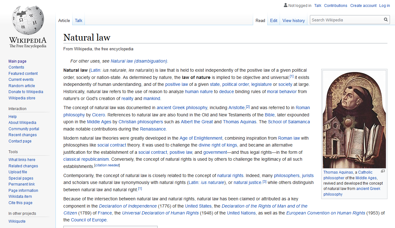Viewport: 395px width, 228px height.
Task: Select the Read tab
Action: (260, 20)
